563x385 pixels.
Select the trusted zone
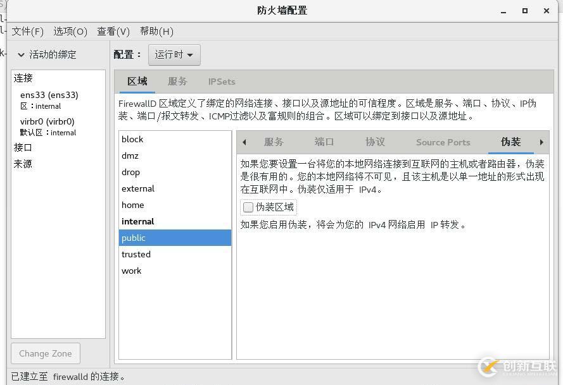175,254
